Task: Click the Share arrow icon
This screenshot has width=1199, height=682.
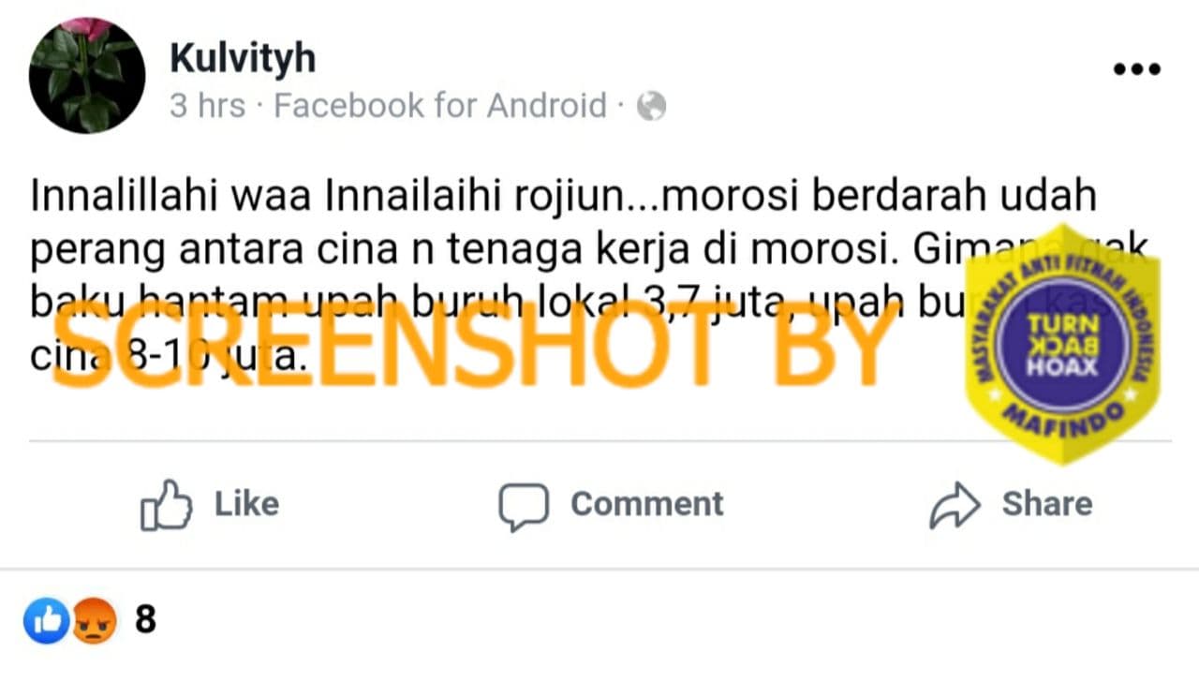Action: tap(955, 506)
